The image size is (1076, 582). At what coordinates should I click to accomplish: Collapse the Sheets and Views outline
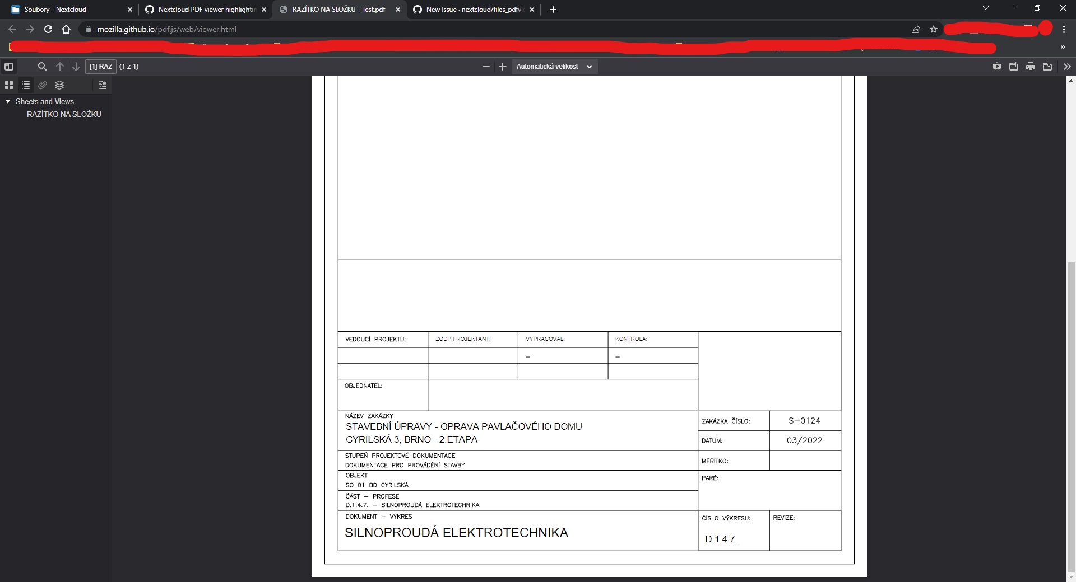7,101
